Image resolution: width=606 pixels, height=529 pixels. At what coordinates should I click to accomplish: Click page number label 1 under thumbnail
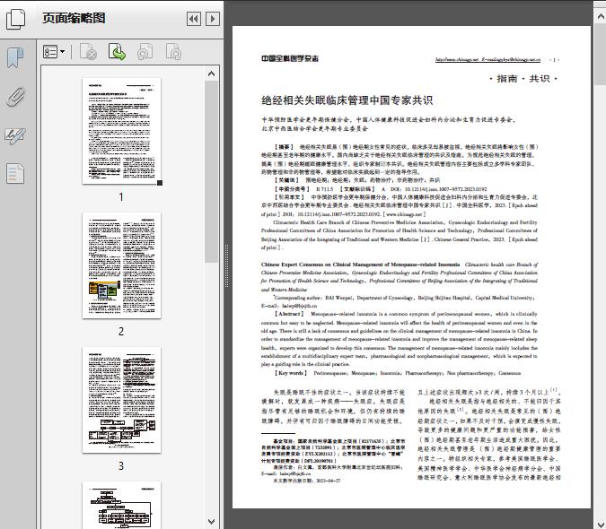click(121, 196)
